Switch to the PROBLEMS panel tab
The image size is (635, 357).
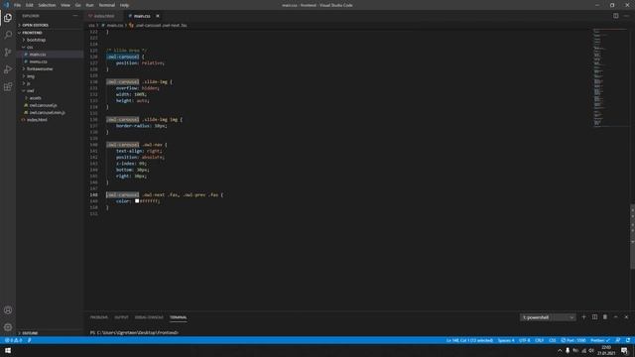(99, 317)
